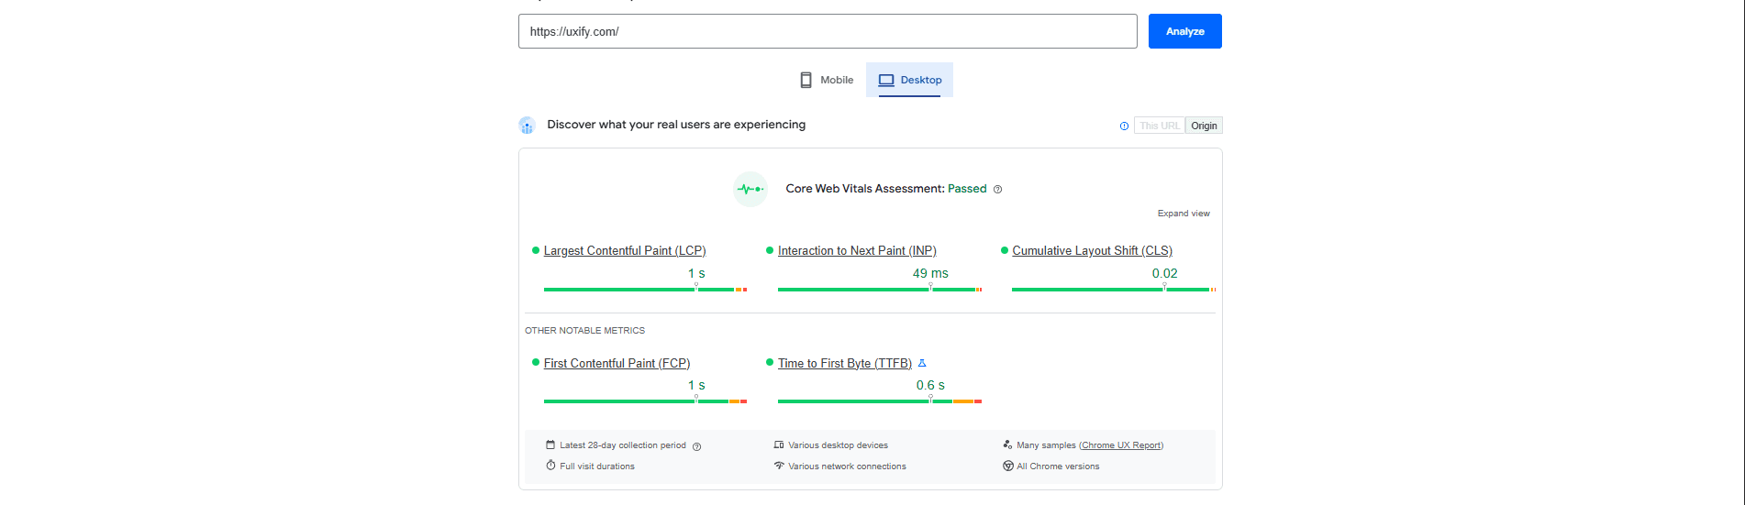The height and width of the screenshot is (505, 1745).
Task: Click the INP value 49 ms
Action: (930, 273)
